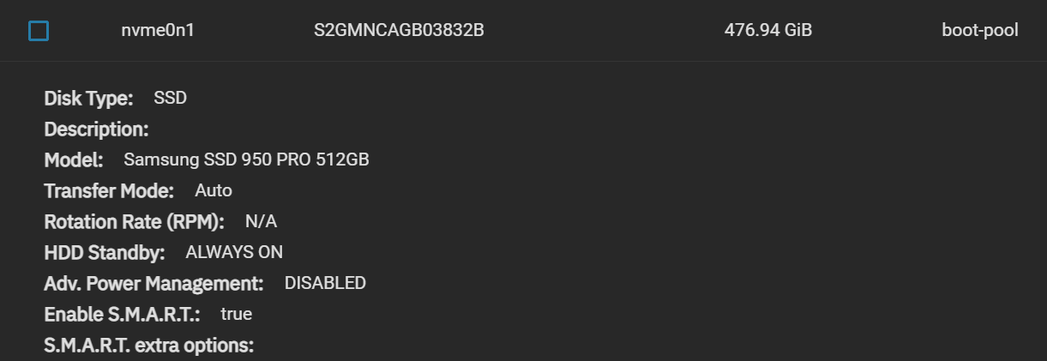Click the Enable S.M.A.R.T. label
This screenshot has height=361, width=1047.
pyautogui.click(x=123, y=315)
